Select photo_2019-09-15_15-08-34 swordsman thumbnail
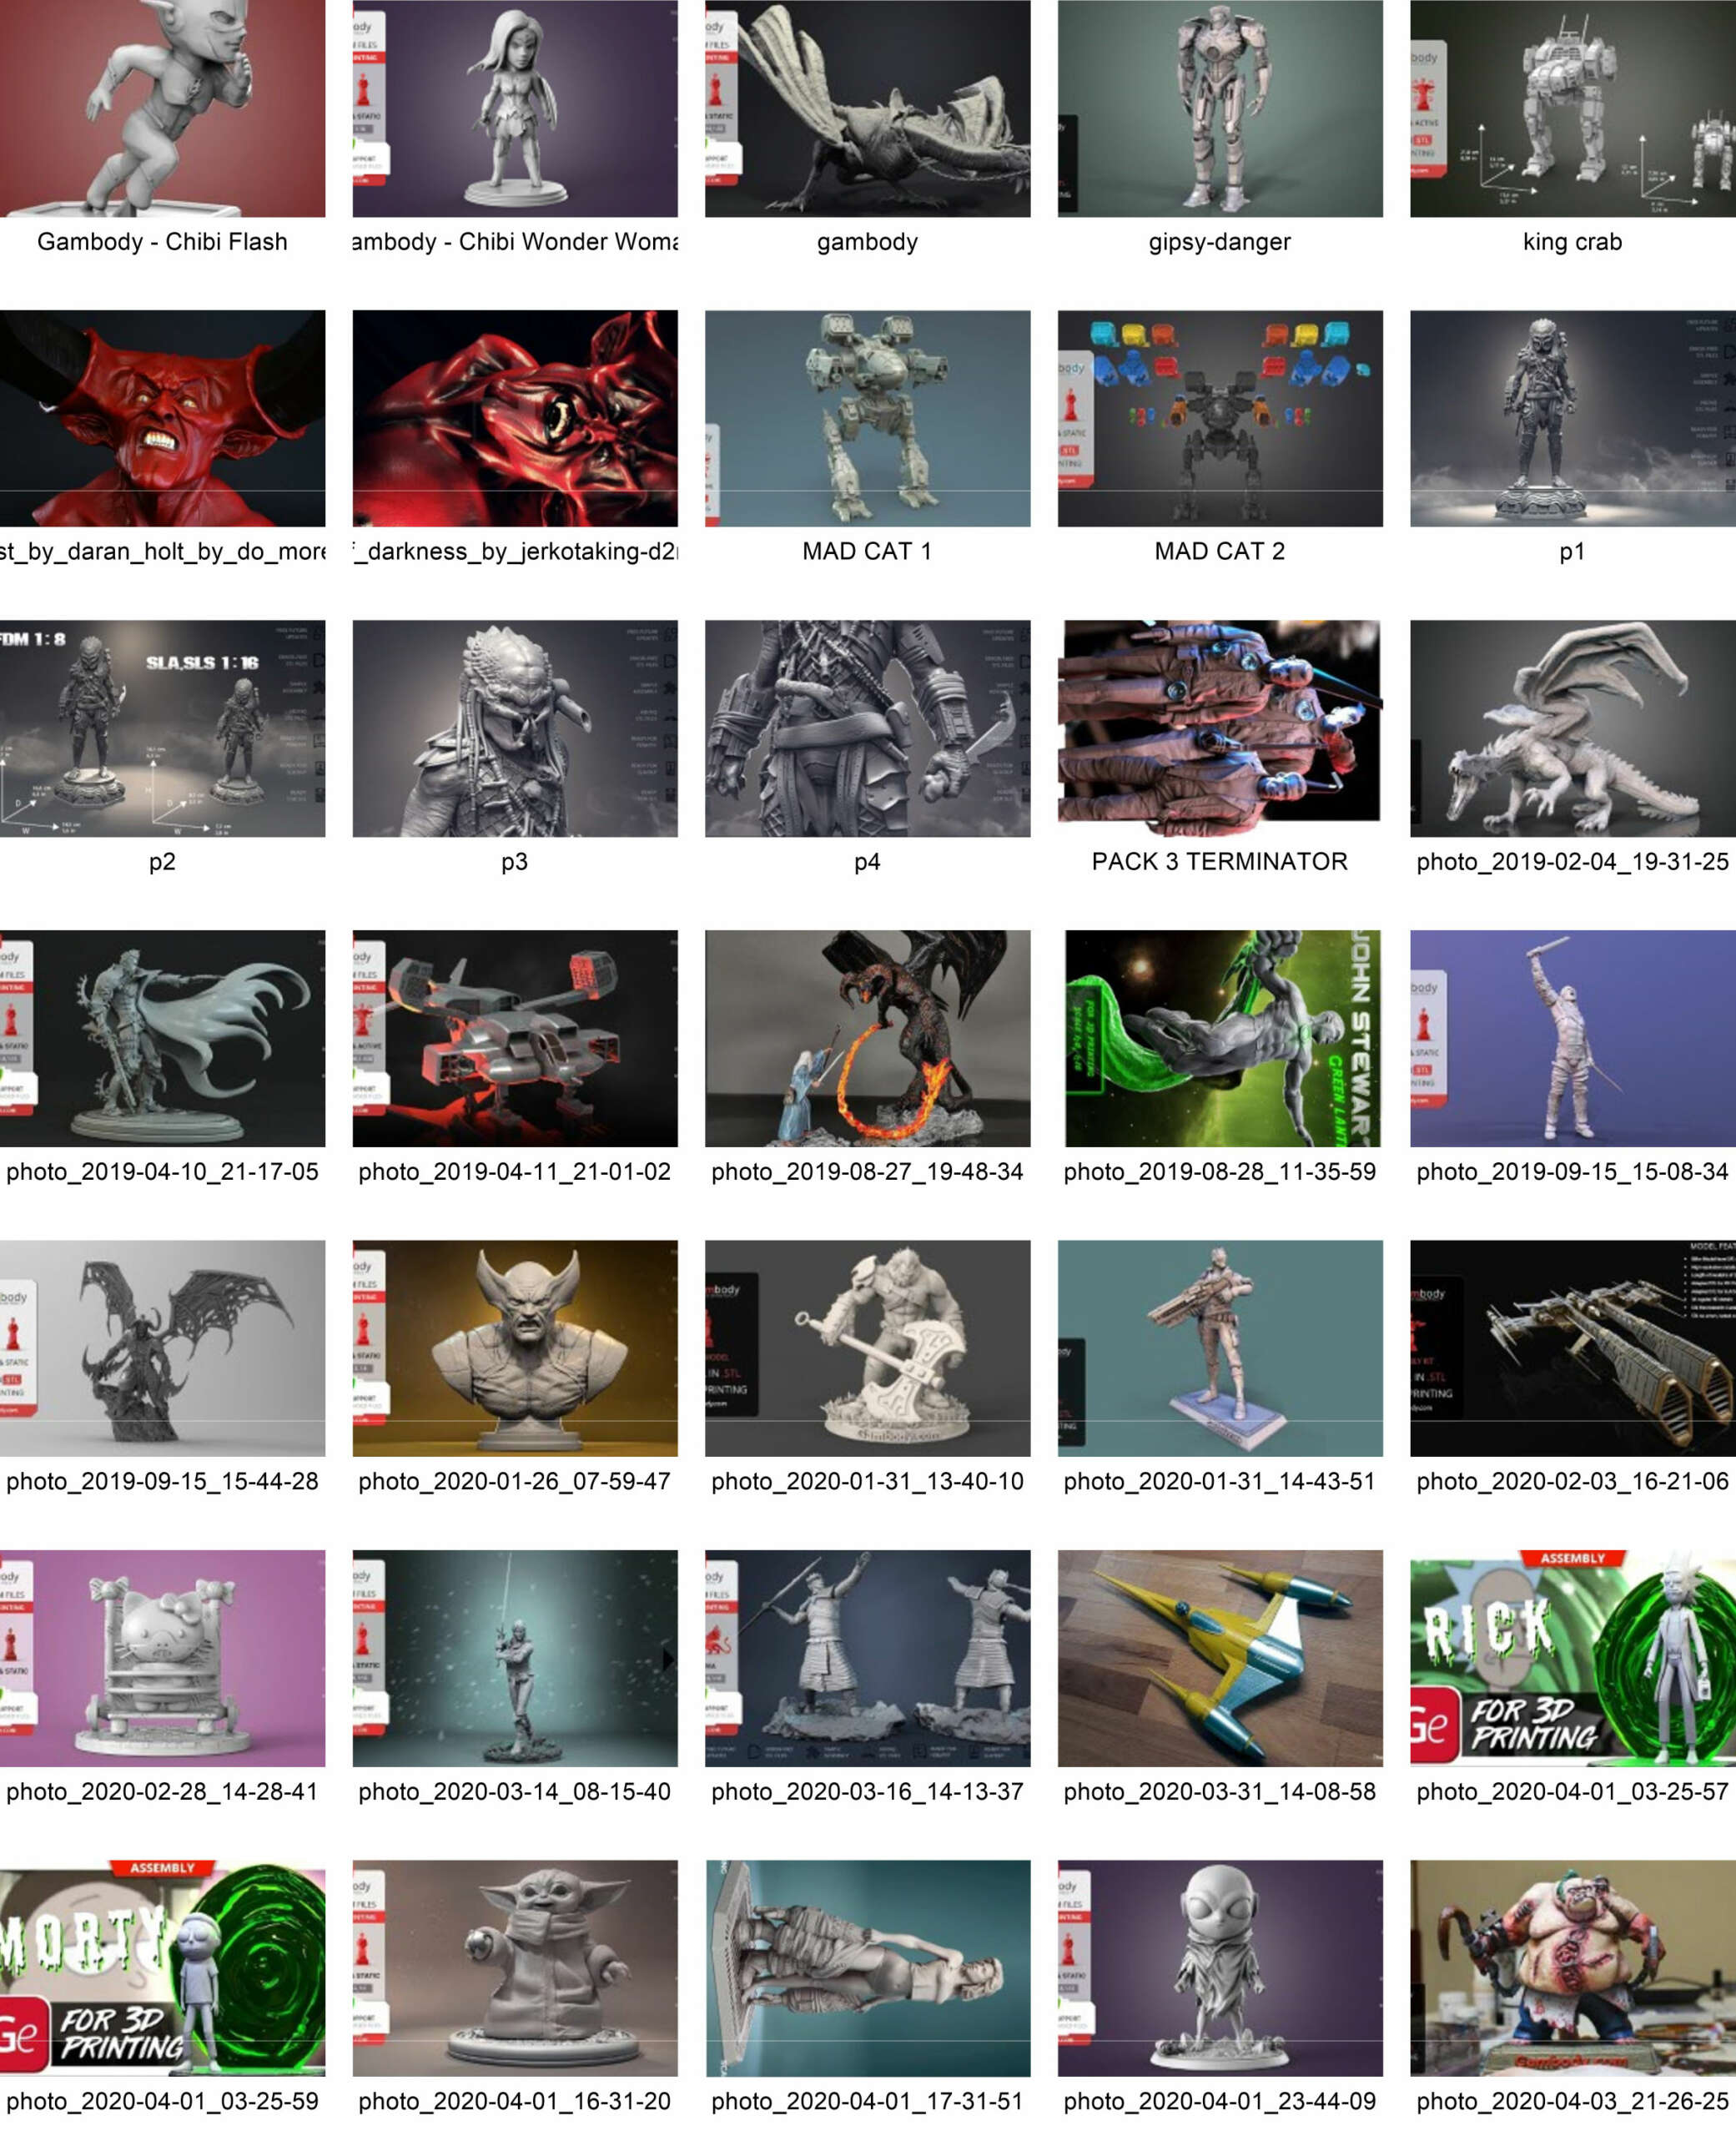Image resolution: width=1736 pixels, height=2136 pixels. [1573, 1038]
